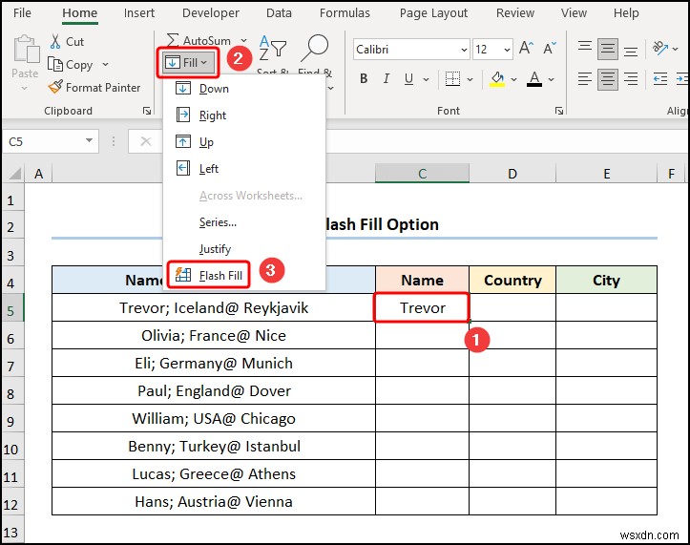
Task: Expand the Copy dropdown arrow
Action: (105, 64)
